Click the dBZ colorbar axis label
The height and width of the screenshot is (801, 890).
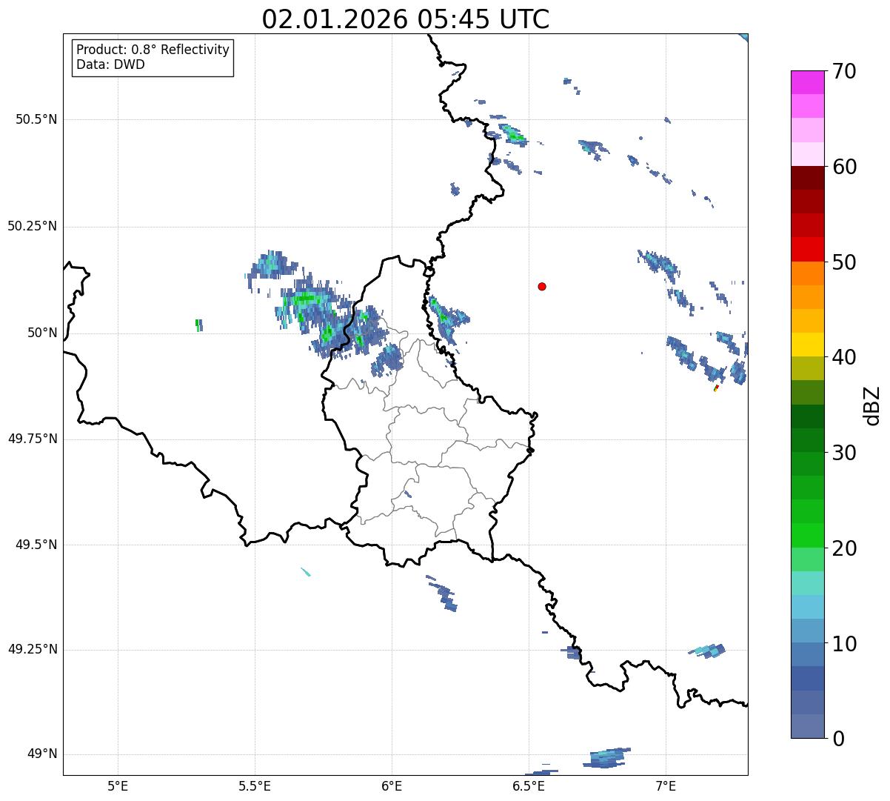tap(872, 405)
